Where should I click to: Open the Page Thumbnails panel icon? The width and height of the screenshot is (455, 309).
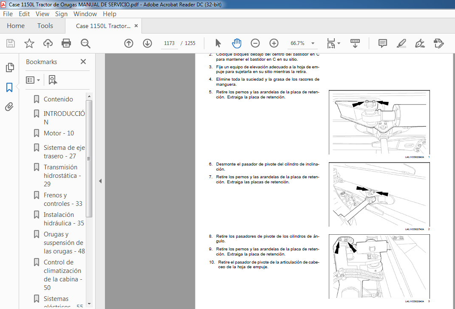point(10,67)
